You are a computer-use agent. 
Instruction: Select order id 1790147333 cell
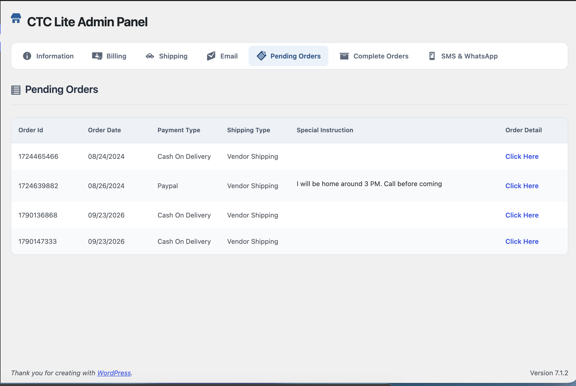coord(38,242)
